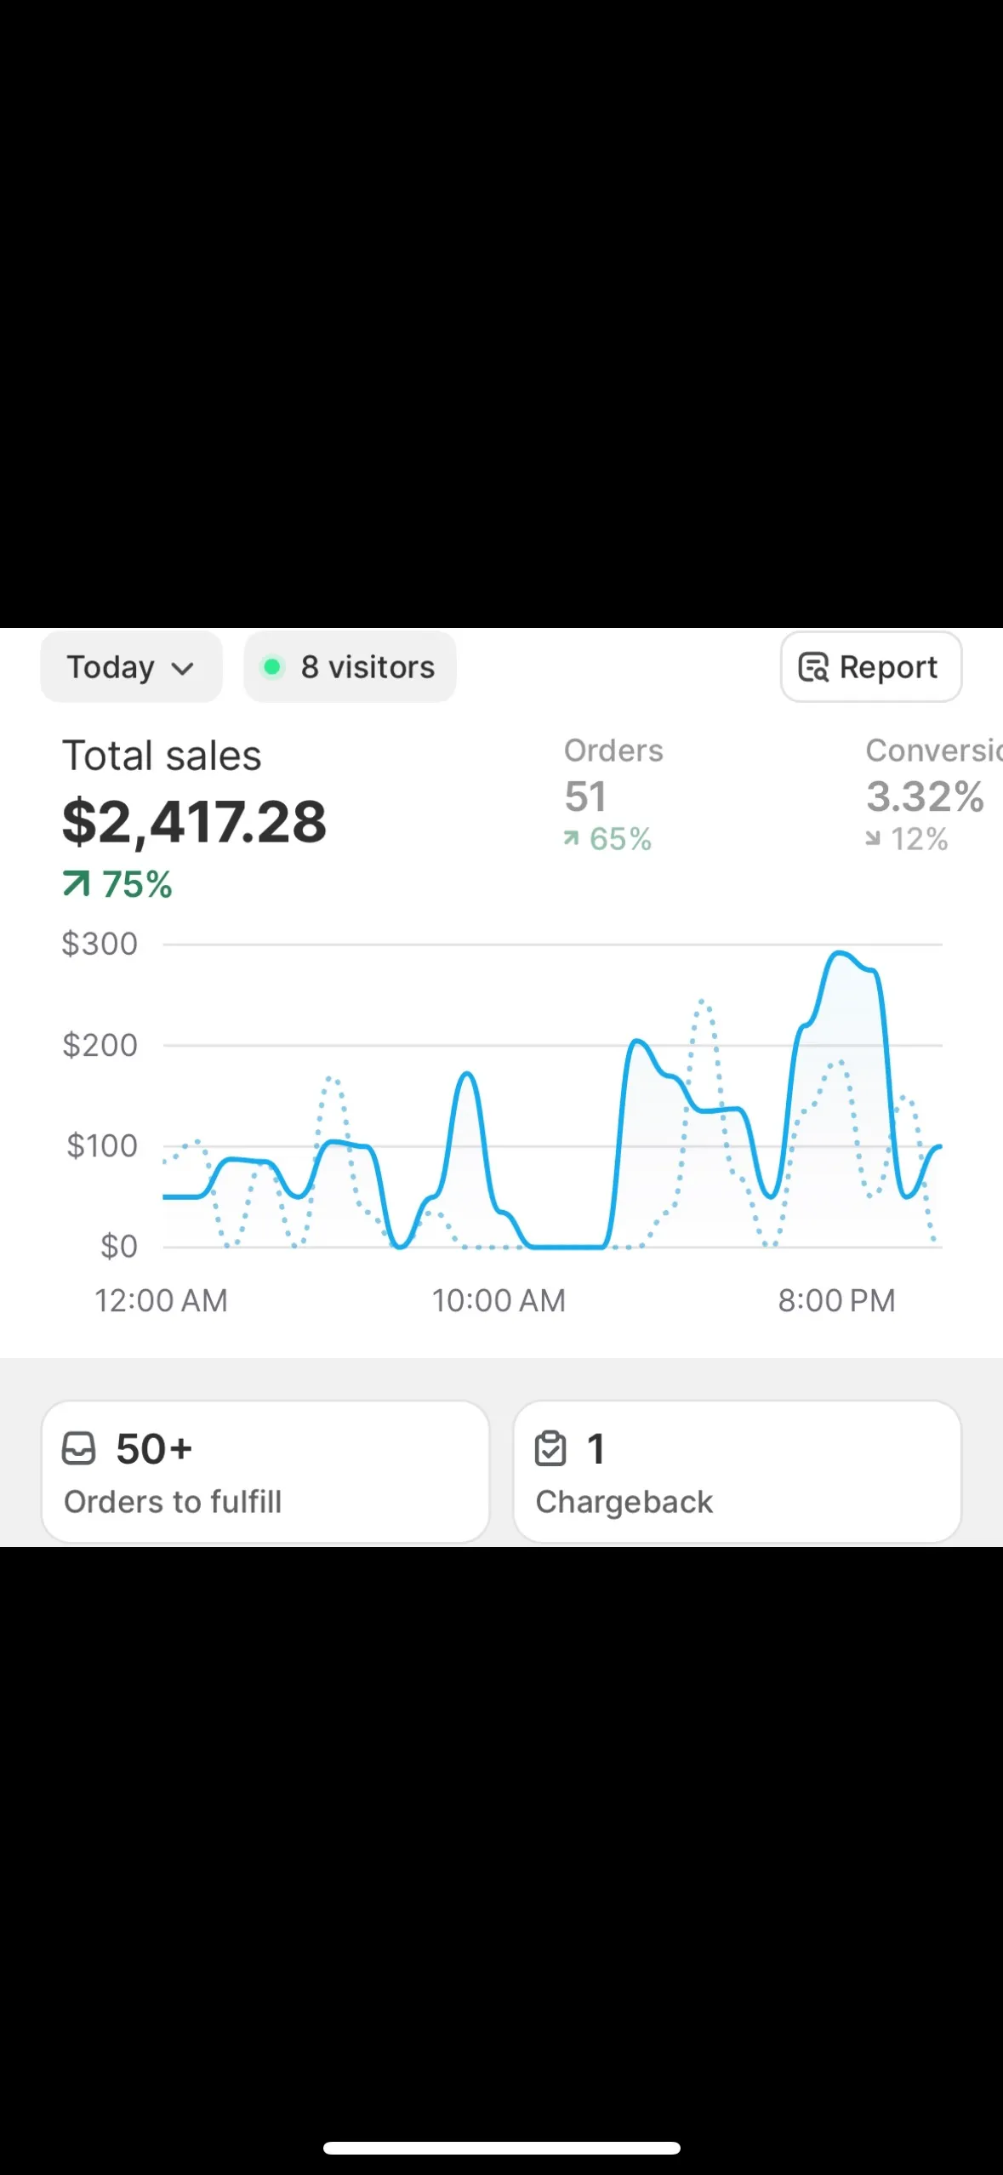
Task: Click the 65% orders increase arrow
Action: (x=571, y=839)
